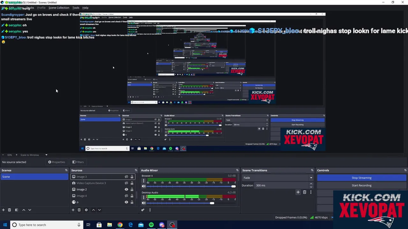408x229 pixels.
Task: Hide the Image 2 source
Action: [x=126, y=190]
